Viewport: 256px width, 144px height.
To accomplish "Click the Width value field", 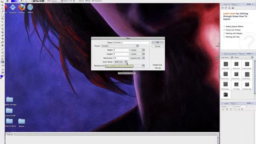I will click(121, 50).
